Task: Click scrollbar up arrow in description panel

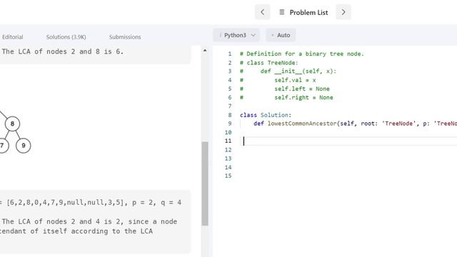Action: (x=205, y=51)
